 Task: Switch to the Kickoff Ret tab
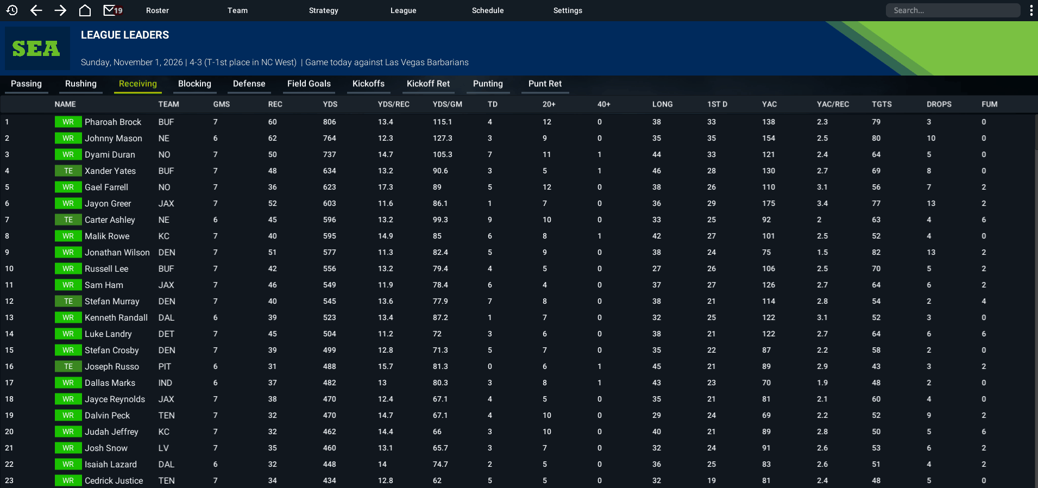pos(429,84)
